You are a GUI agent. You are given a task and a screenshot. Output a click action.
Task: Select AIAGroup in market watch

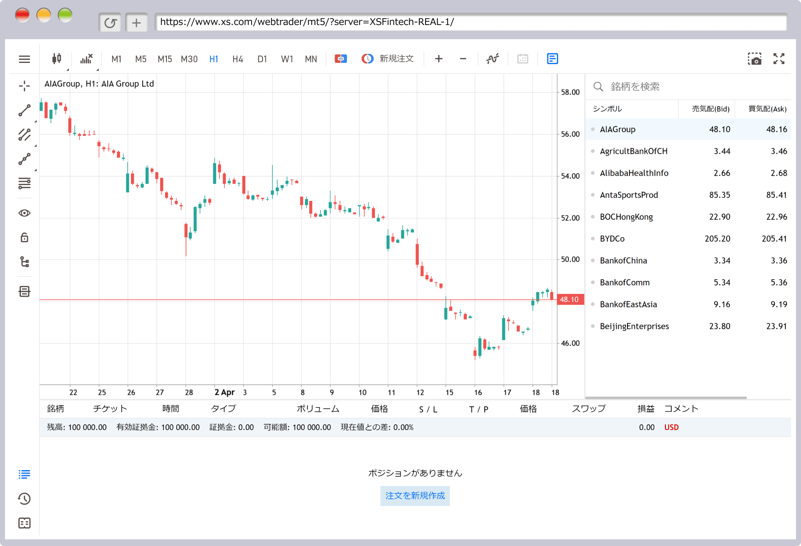click(688, 129)
